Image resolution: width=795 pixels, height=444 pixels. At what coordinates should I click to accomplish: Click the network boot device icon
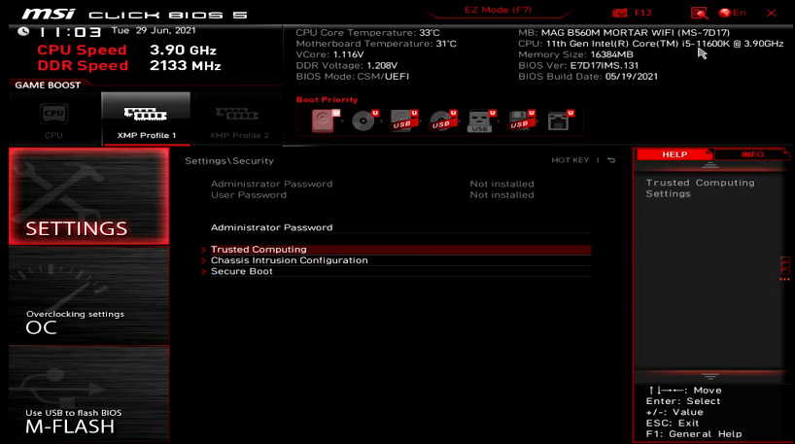tap(559, 120)
